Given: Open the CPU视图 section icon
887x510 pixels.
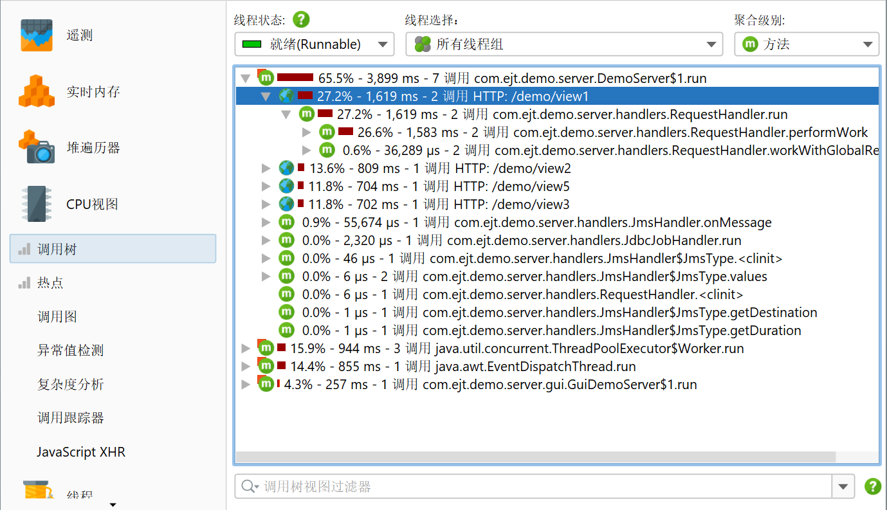Looking at the screenshot, I should click(36, 204).
